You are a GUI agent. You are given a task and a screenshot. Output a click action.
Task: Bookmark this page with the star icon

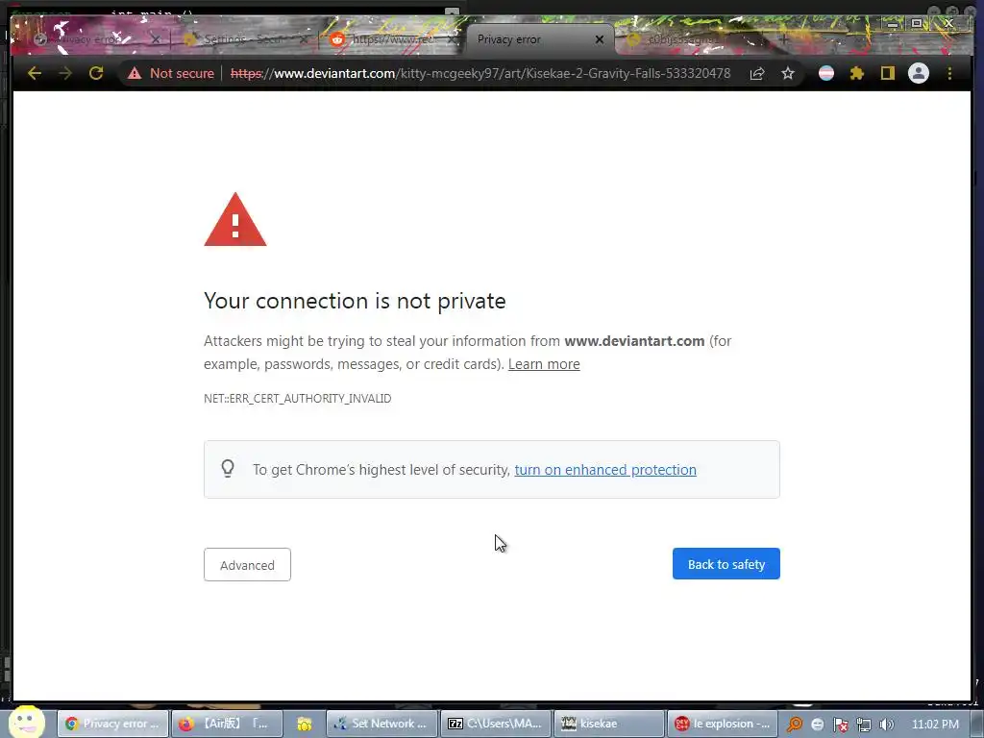(788, 73)
